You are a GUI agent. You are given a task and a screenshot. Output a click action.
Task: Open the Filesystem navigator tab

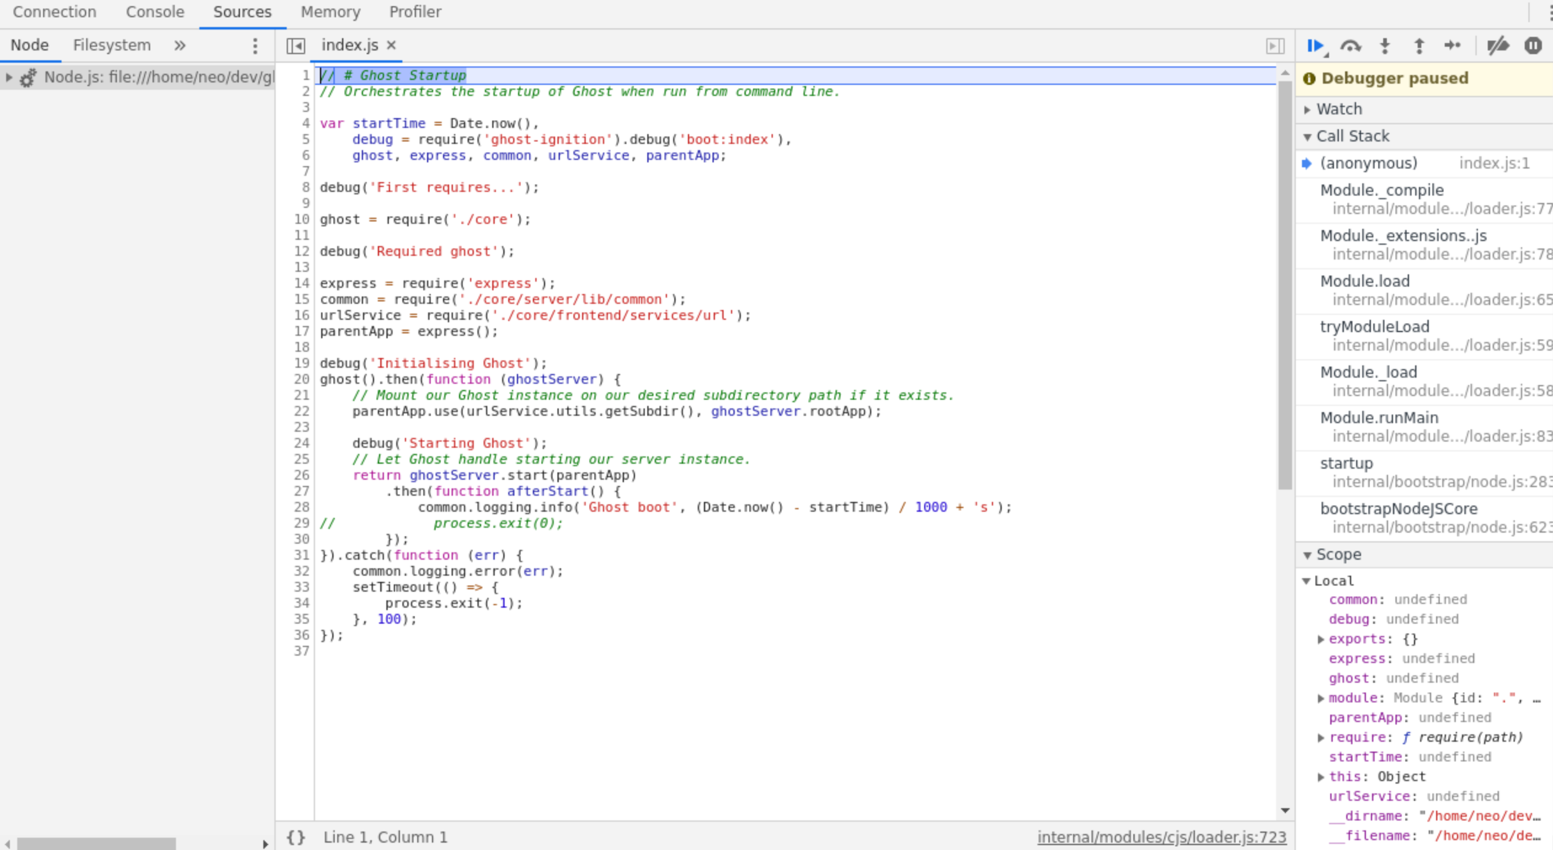point(111,46)
